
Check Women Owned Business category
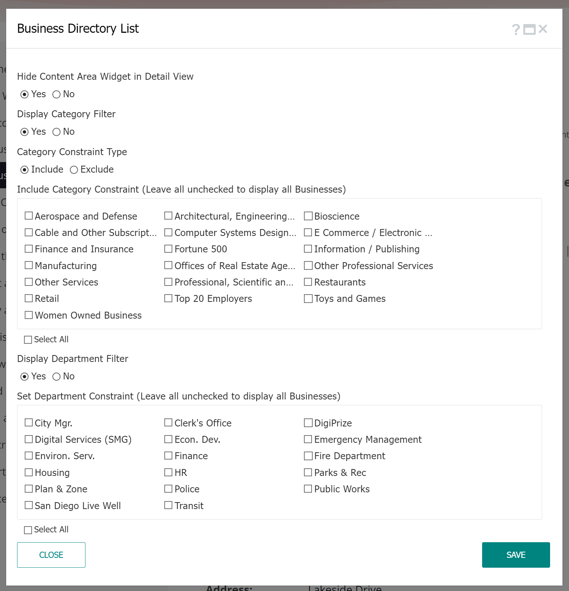click(29, 315)
